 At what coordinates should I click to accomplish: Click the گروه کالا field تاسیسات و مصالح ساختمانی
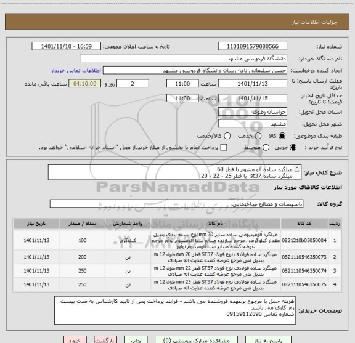click(176, 204)
